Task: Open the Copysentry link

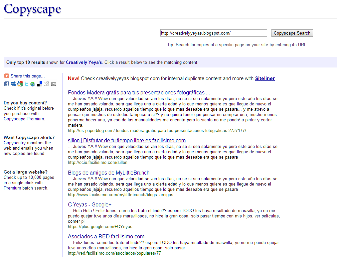Action: point(14,143)
